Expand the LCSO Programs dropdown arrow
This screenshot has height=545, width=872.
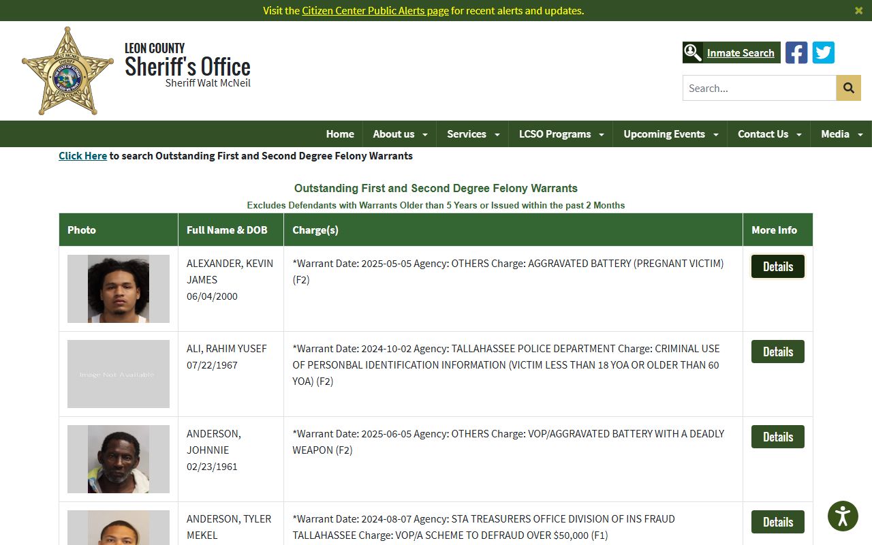pos(602,135)
